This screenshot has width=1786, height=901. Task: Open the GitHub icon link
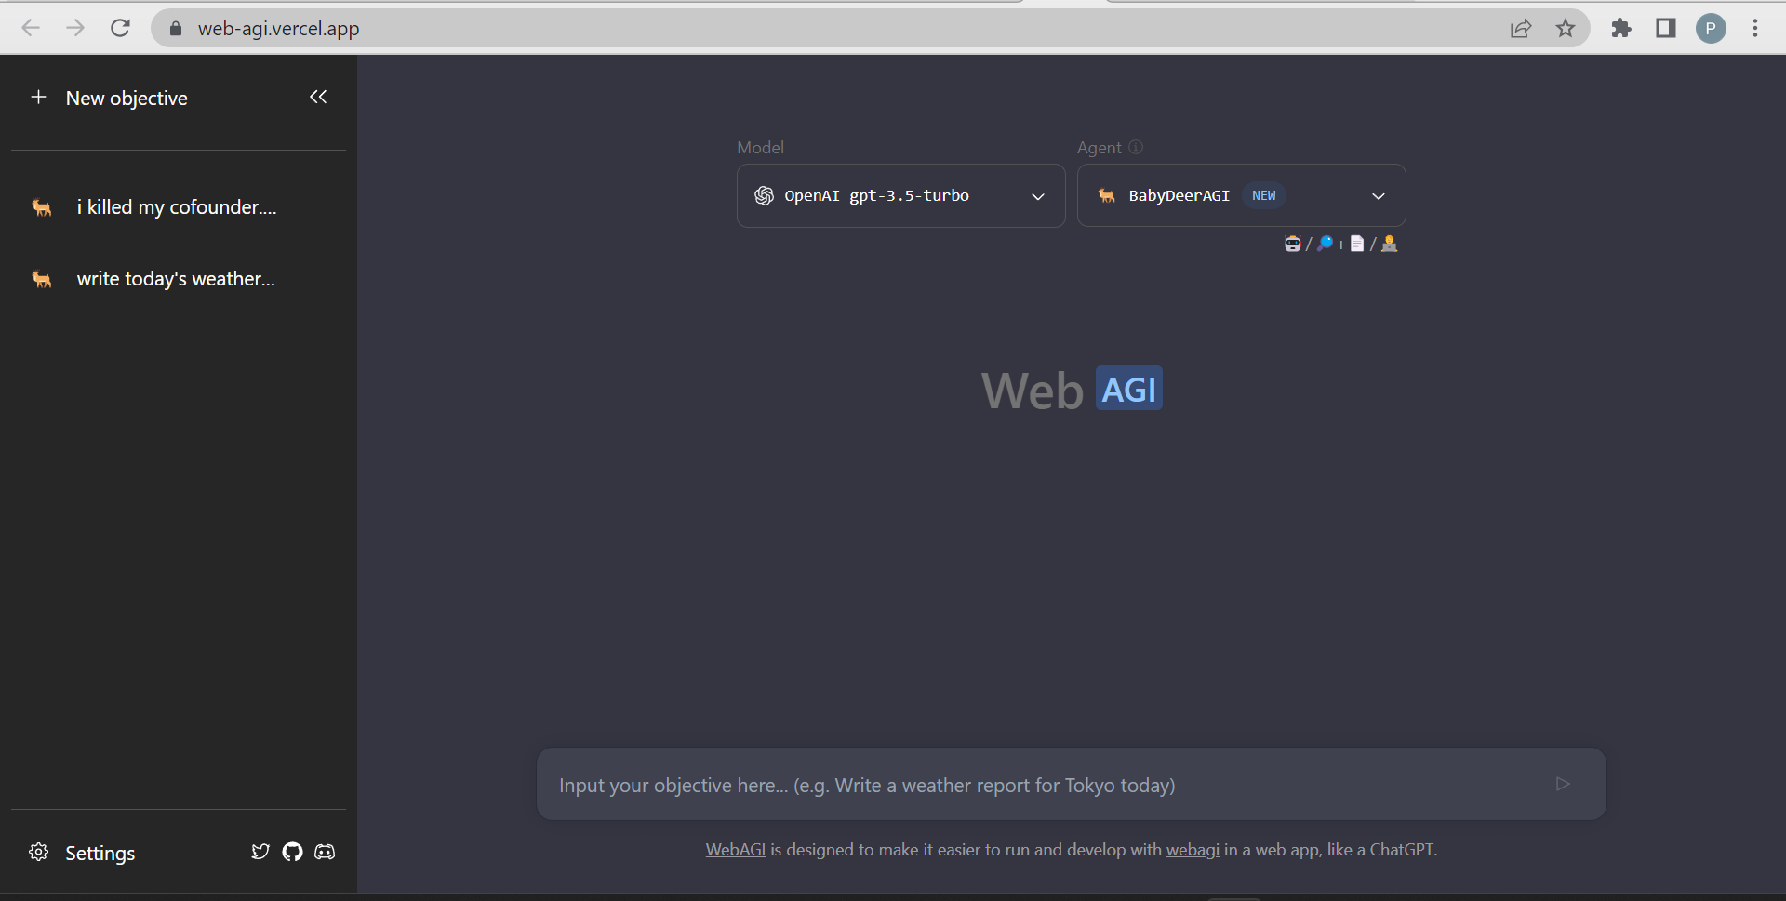tap(292, 852)
